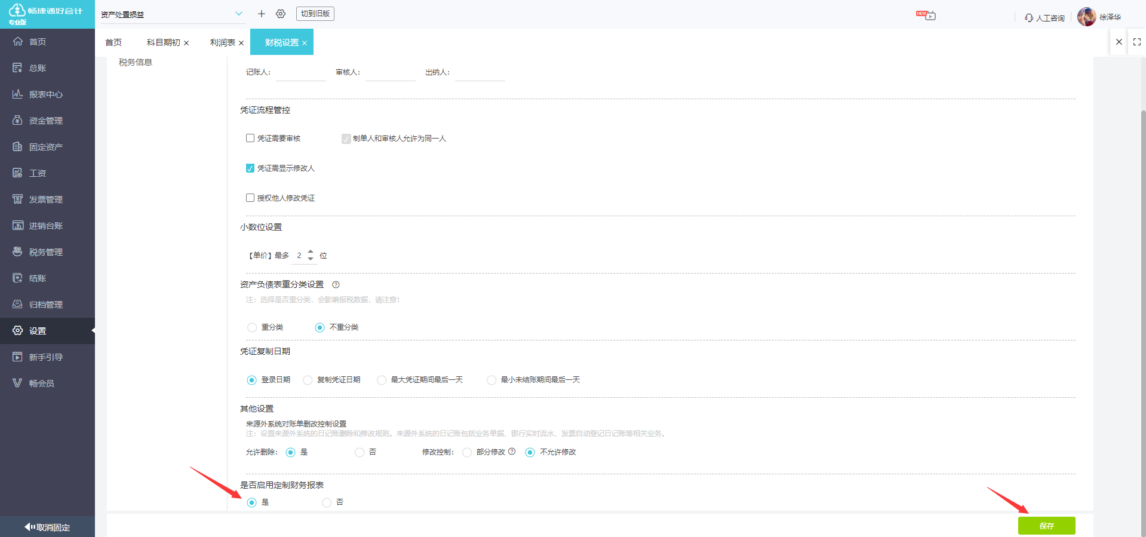Increase 单价 decimal places with up arrow
The width and height of the screenshot is (1146, 537).
click(x=311, y=251)
